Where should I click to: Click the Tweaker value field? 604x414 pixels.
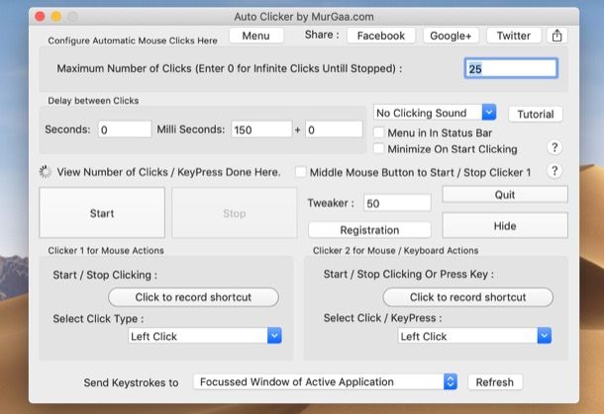pyautogui.click(x=397, y=203)
